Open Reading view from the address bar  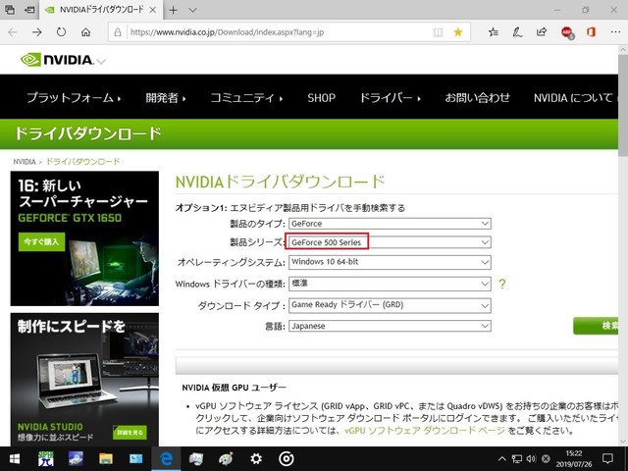(439, 32)
